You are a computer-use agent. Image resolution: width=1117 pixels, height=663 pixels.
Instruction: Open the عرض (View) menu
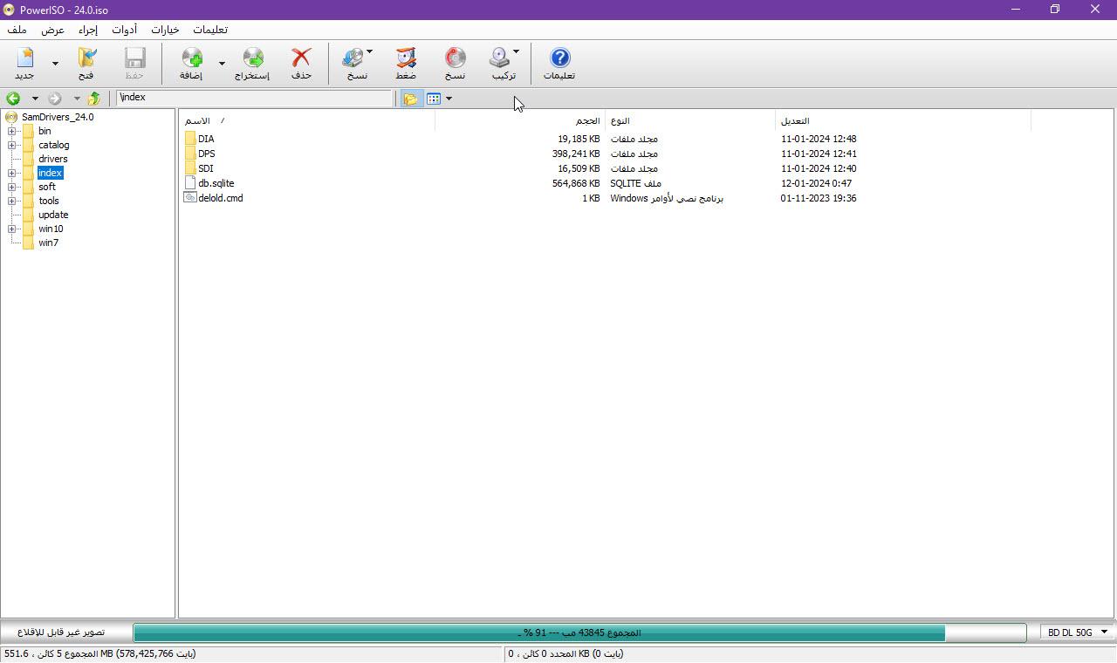click(53, 30)
